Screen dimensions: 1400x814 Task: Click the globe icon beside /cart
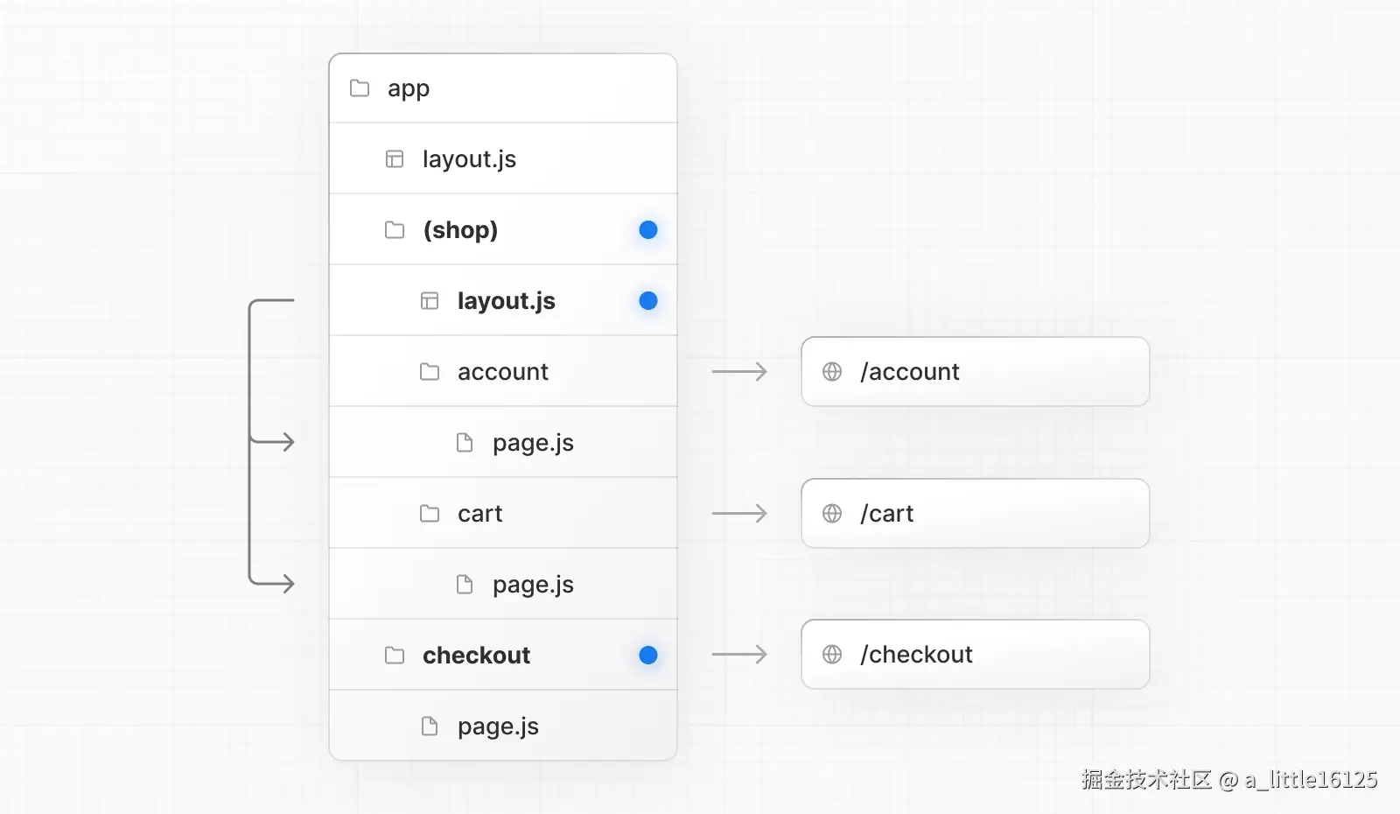pos(832,514)
